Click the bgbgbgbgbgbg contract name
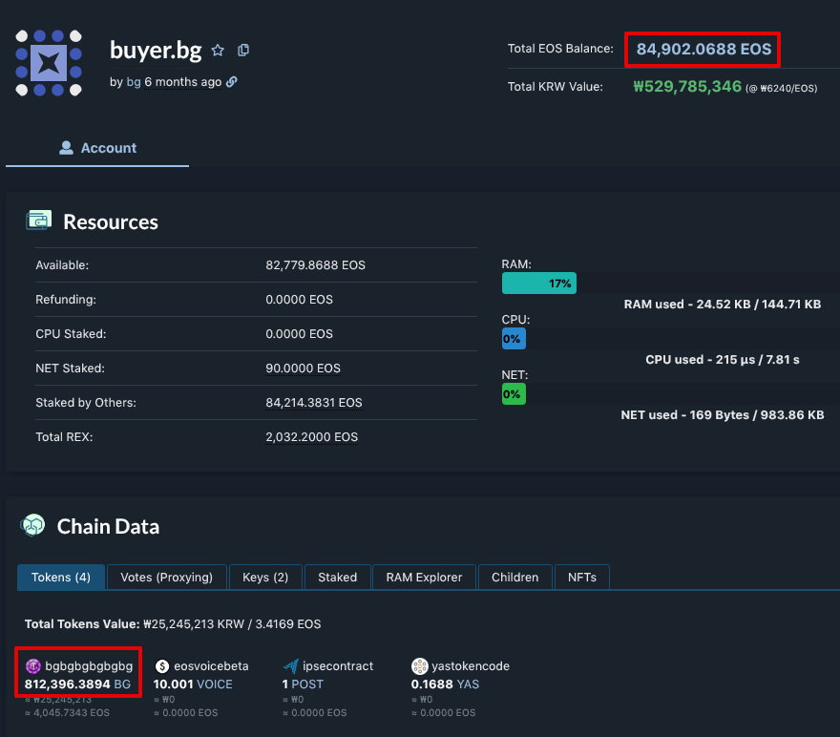 coord(89,665)
